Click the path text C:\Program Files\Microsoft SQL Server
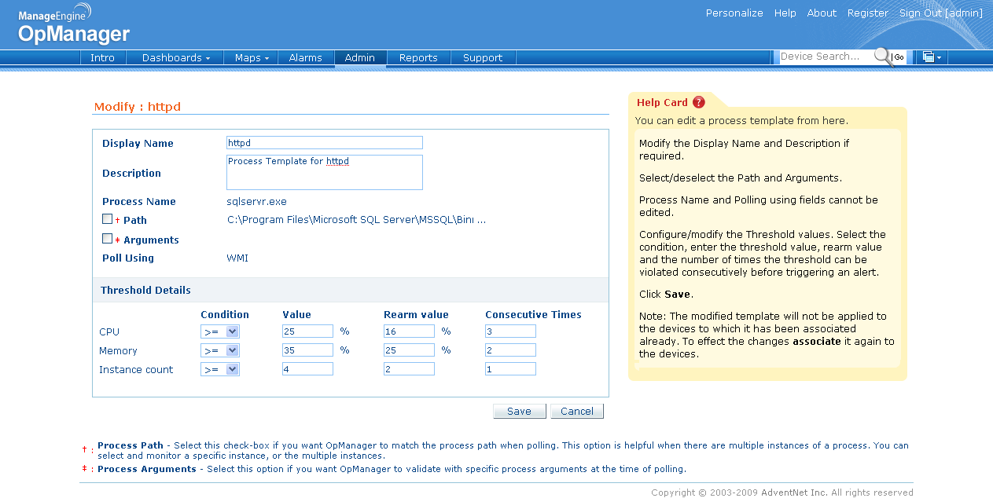The image size is (993, 498). pyautogui.click(x=356, y=220)
